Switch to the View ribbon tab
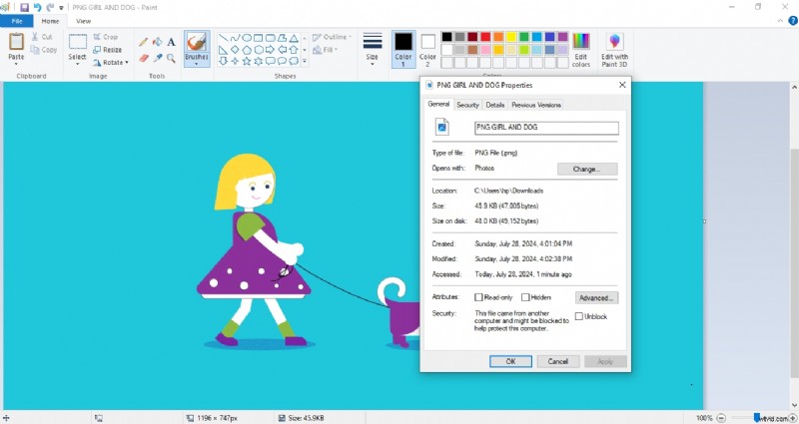The width and height of the screenshot is (799, 424). (84, 21)
